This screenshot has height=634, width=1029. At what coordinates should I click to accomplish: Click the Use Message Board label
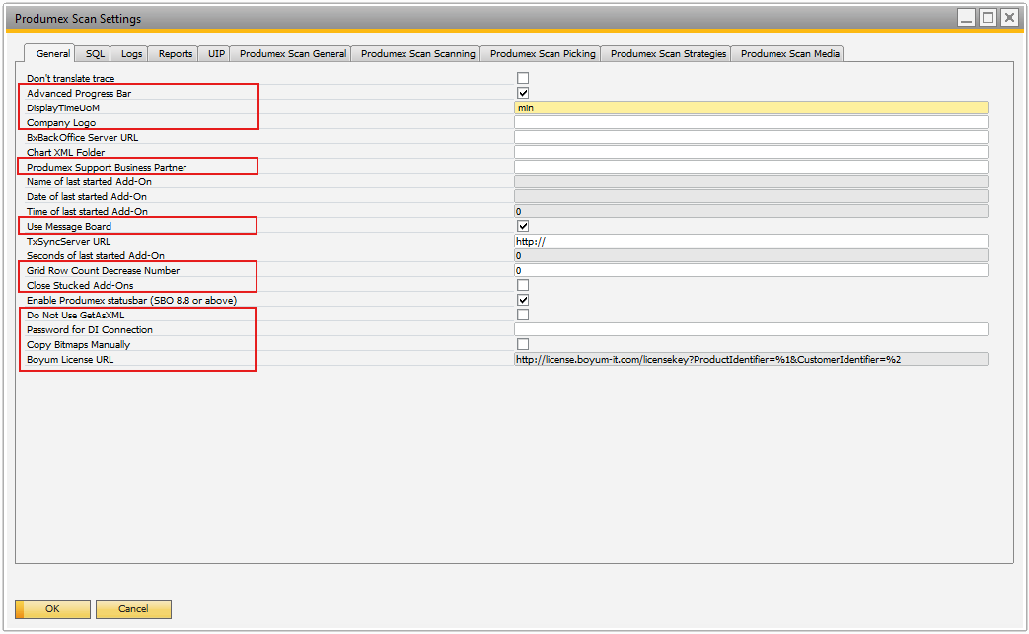(x=69, y=226)
